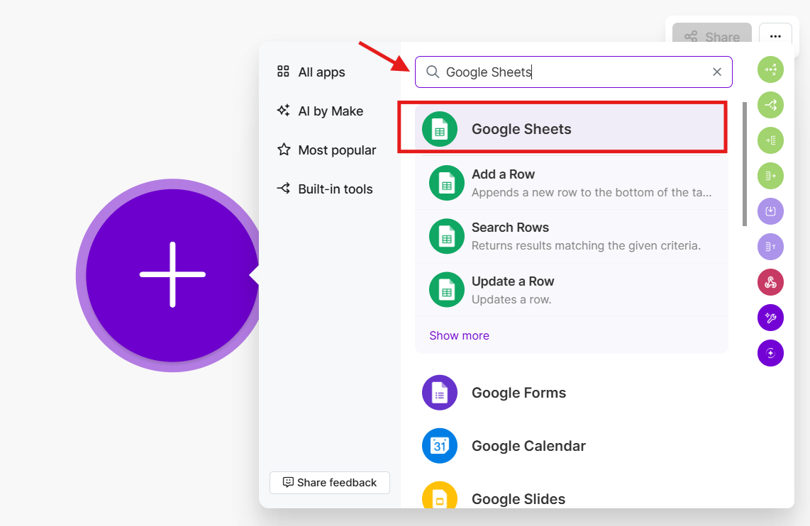Click into the Google Sheets search field
This screenshot has width=810, height=526.
point(573,72)
